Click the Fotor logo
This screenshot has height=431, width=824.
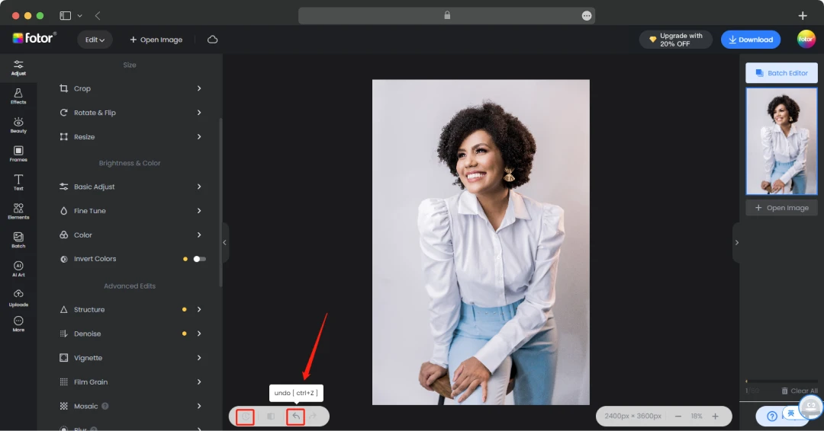tap(34, 38)
